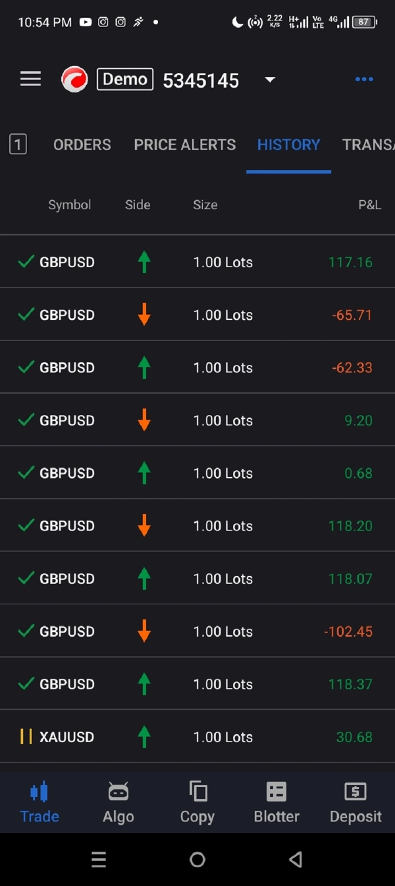Open the three-dot more options menu
This screenshot has height=886, width=395.
click(x=364, y=79)
